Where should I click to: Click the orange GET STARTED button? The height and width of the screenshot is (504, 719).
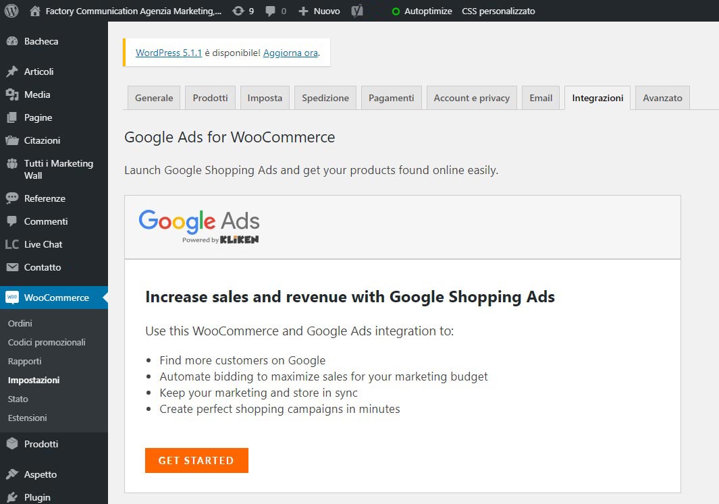point(196,460)
